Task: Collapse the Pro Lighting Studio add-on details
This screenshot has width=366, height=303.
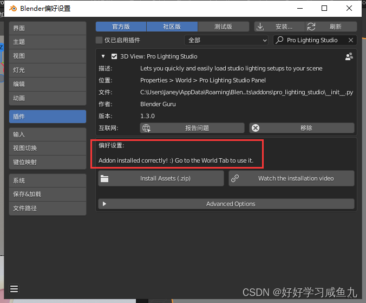Action: tap(103, 56)
